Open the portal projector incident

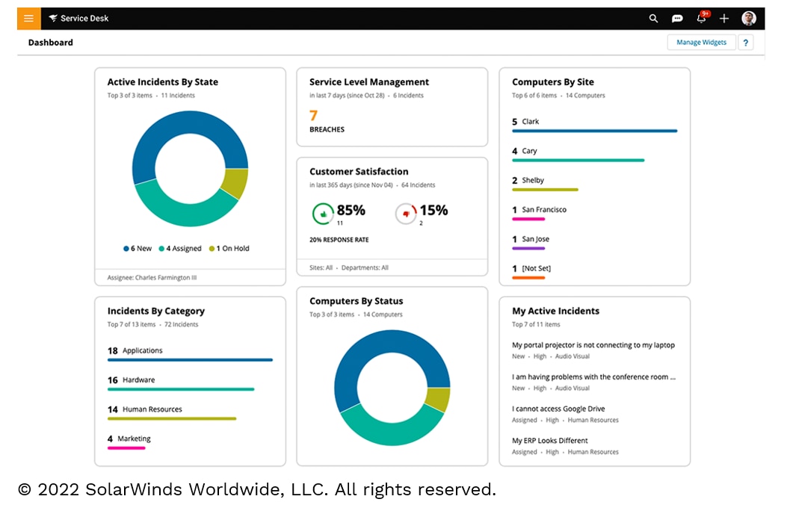pyautogui.click(x=593, y=345)
